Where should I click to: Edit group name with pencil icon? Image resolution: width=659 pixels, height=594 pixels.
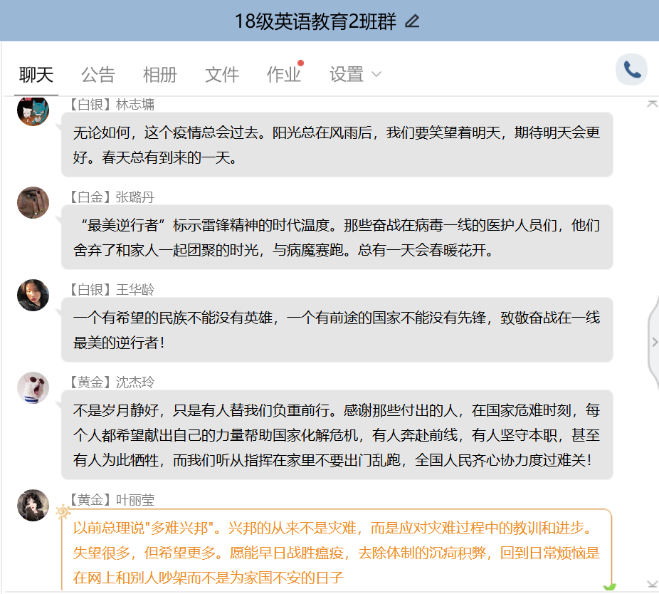coord(412,21)
